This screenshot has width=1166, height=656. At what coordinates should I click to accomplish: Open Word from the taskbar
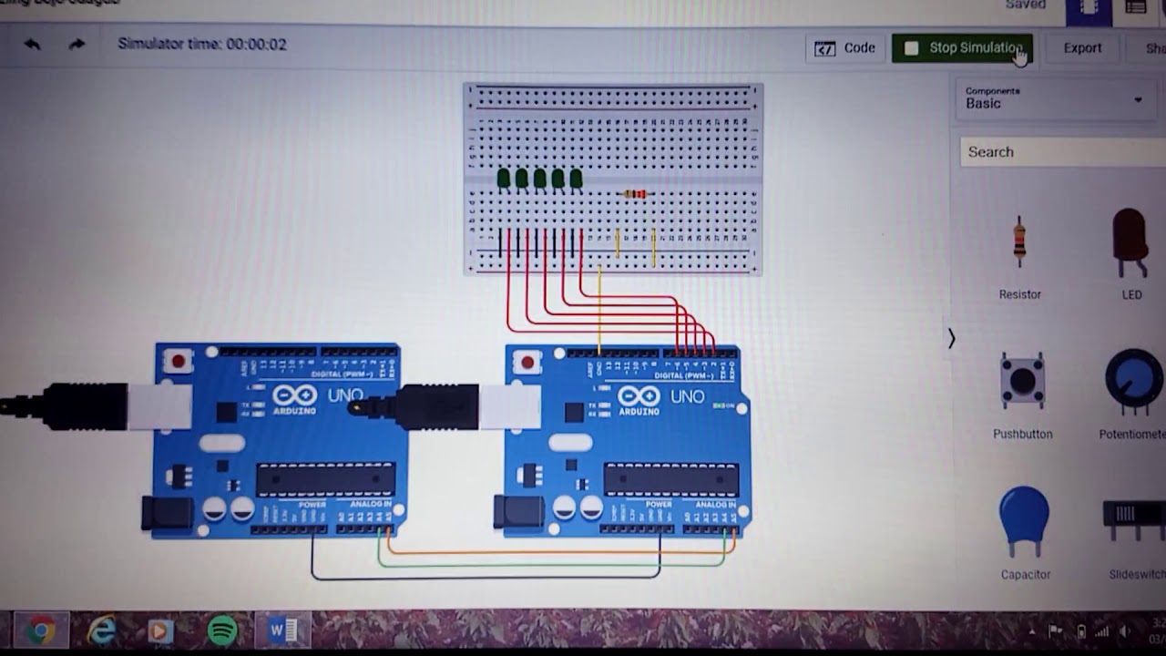pos(282,630)
